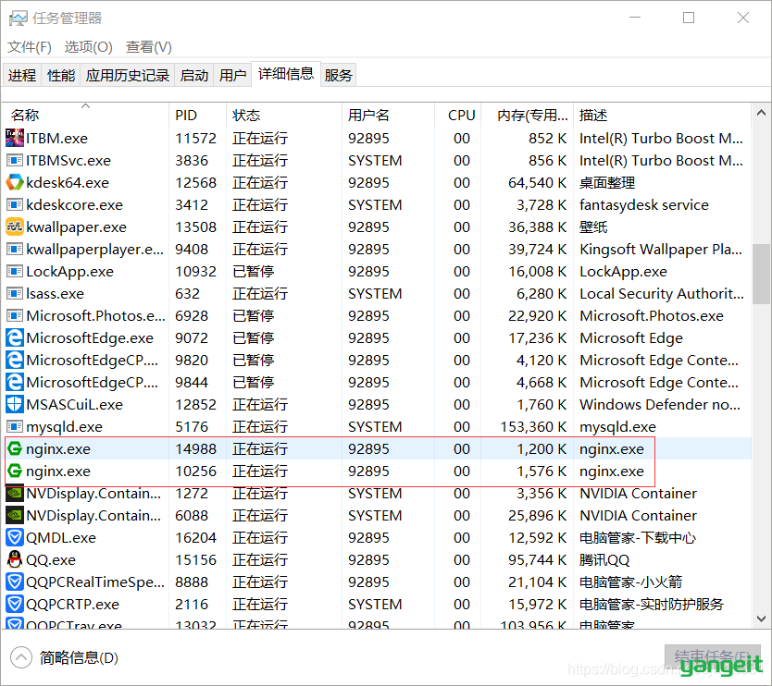Screen dimensions: 772x686
Task: Click the ITBM.exe process icon
Action: 14,138
